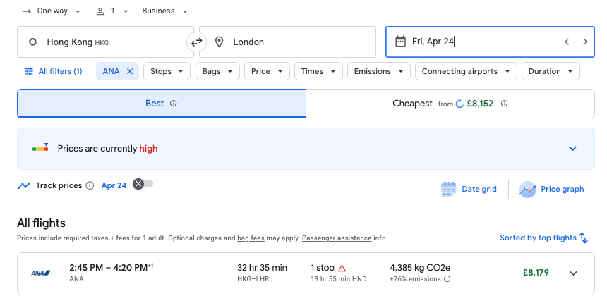Click the next date arrow
Viewport: 607px width, 308px height.
tap(584, 42)
